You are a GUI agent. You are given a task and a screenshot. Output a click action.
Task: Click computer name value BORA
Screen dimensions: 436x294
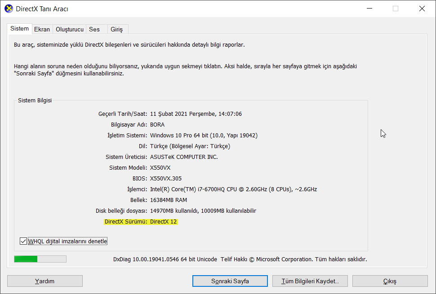coord(157,125)
